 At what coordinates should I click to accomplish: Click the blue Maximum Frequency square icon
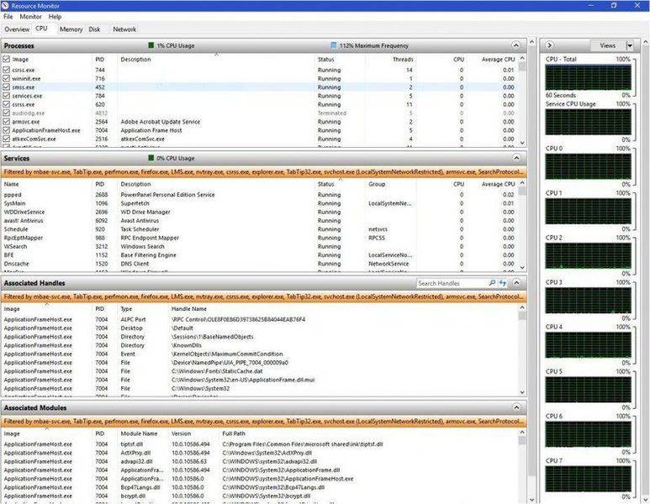tap(333, 45)
